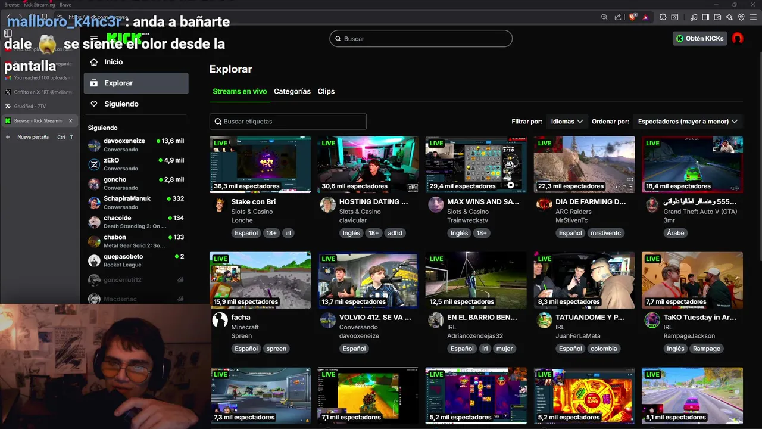The width and height of the screenshot is (762, 429).
Task: Open Brave Shields lion icon
Action: pyautogui.click(x=632, y=17)
